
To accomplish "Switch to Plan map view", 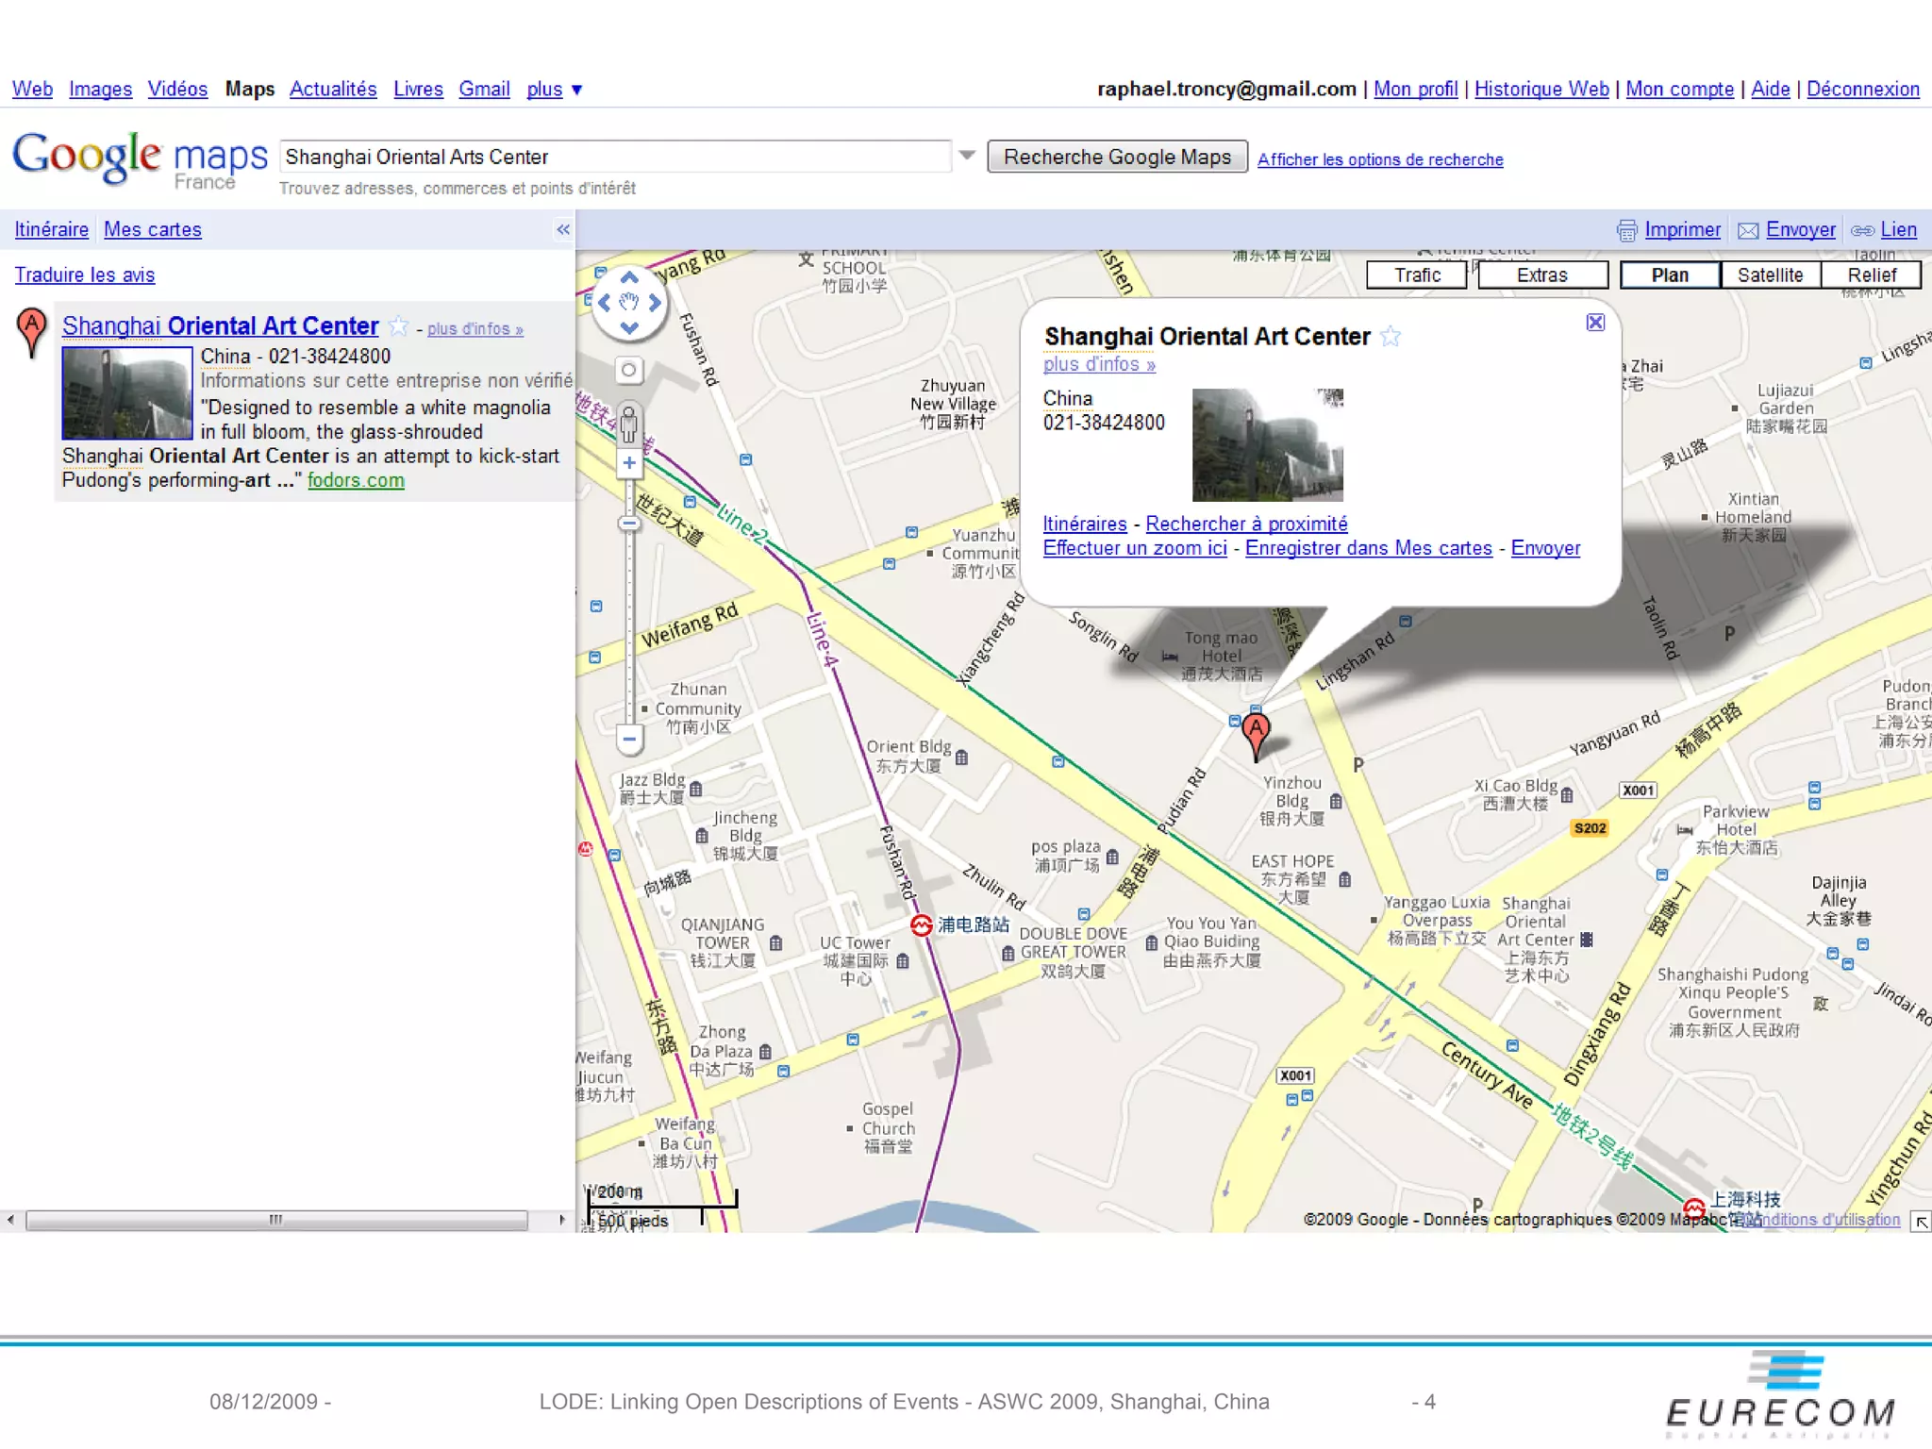I will pyautogui.click(x=1670, y=275).
